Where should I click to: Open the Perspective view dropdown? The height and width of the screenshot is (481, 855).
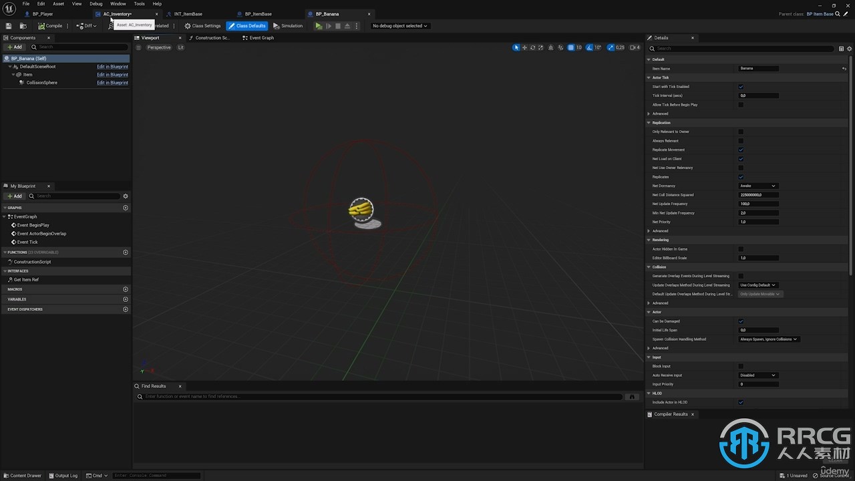(158, 47)
